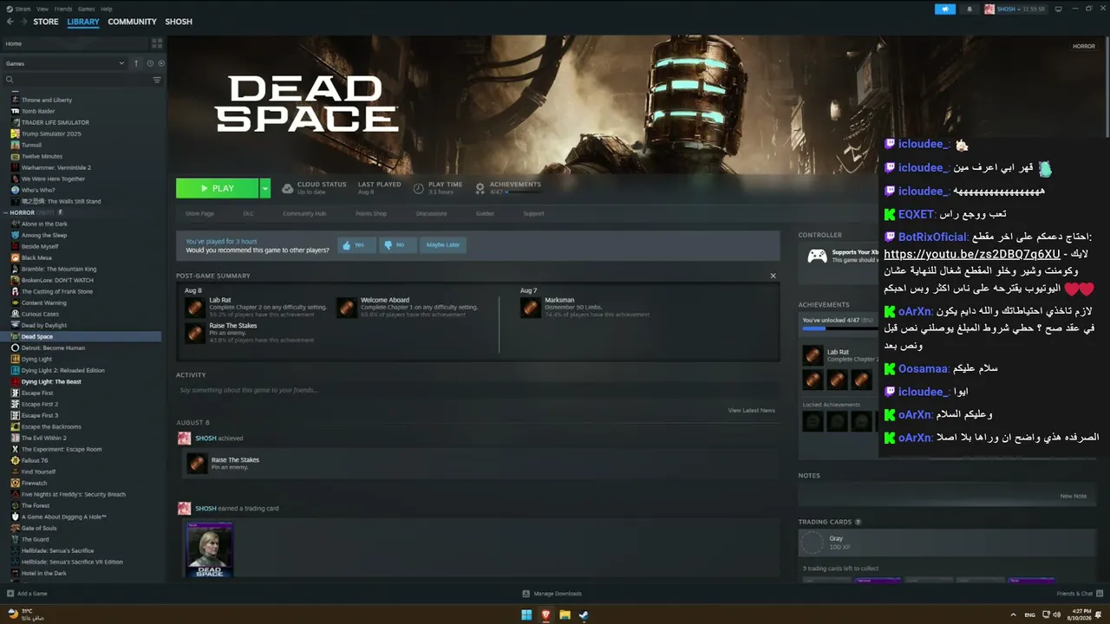Open the Steam menu
The height and width of the screenshot is (624, 1110).
coord(23,9)
